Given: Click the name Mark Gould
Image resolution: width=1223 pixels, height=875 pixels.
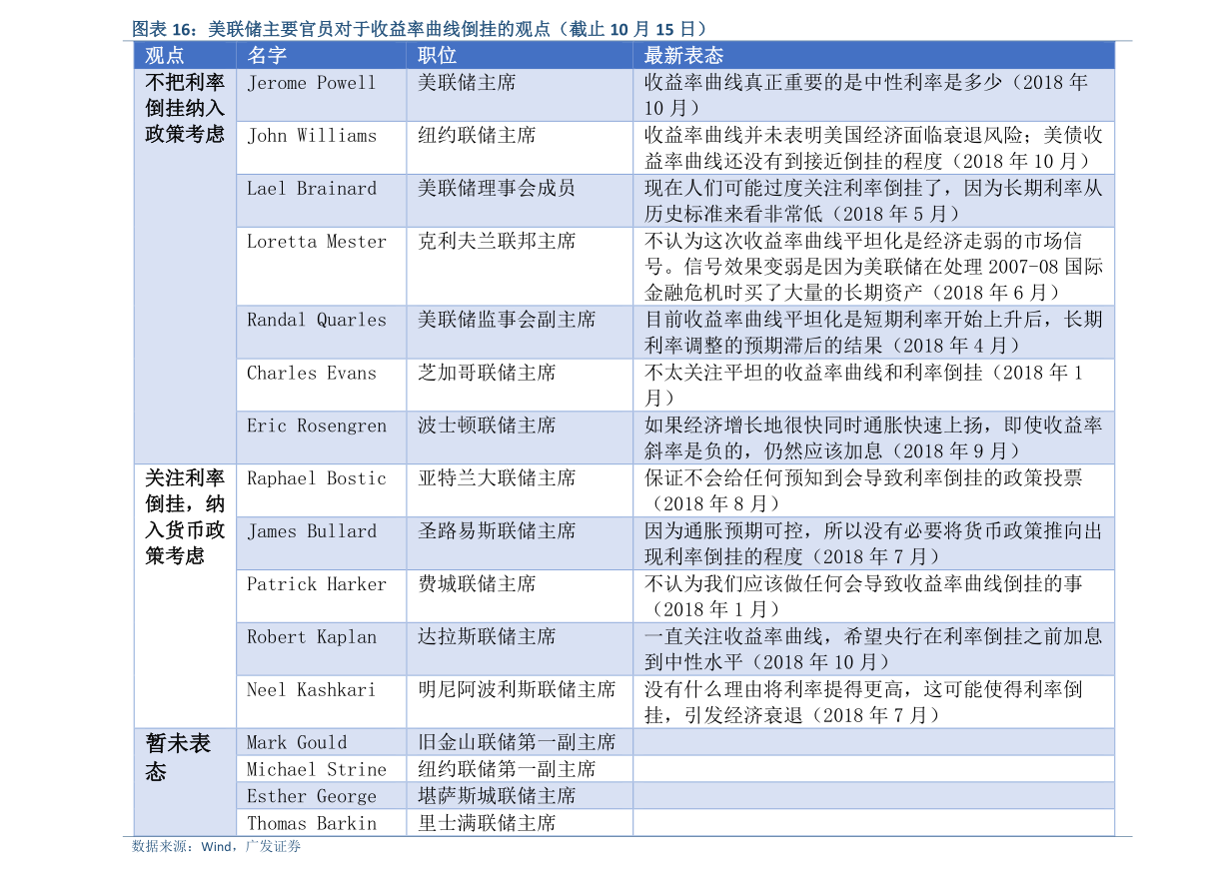Looking at the screenshot, I should (297, 743).
